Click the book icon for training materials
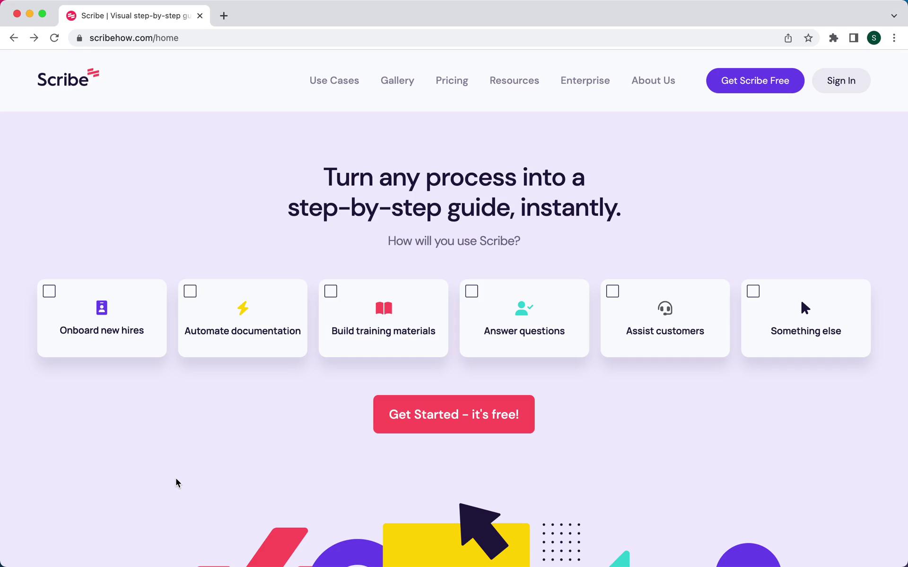 [383, 309]
